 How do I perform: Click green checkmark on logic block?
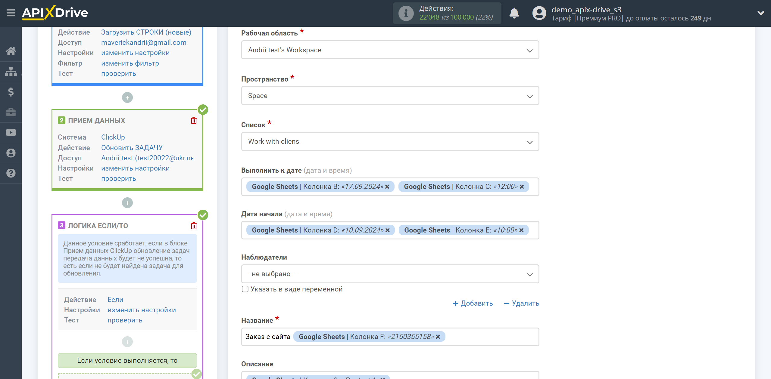tap(203, 215)
